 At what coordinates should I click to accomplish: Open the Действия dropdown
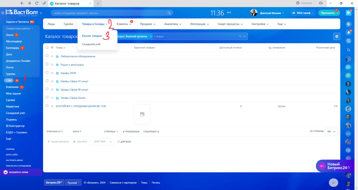point(102,142)
